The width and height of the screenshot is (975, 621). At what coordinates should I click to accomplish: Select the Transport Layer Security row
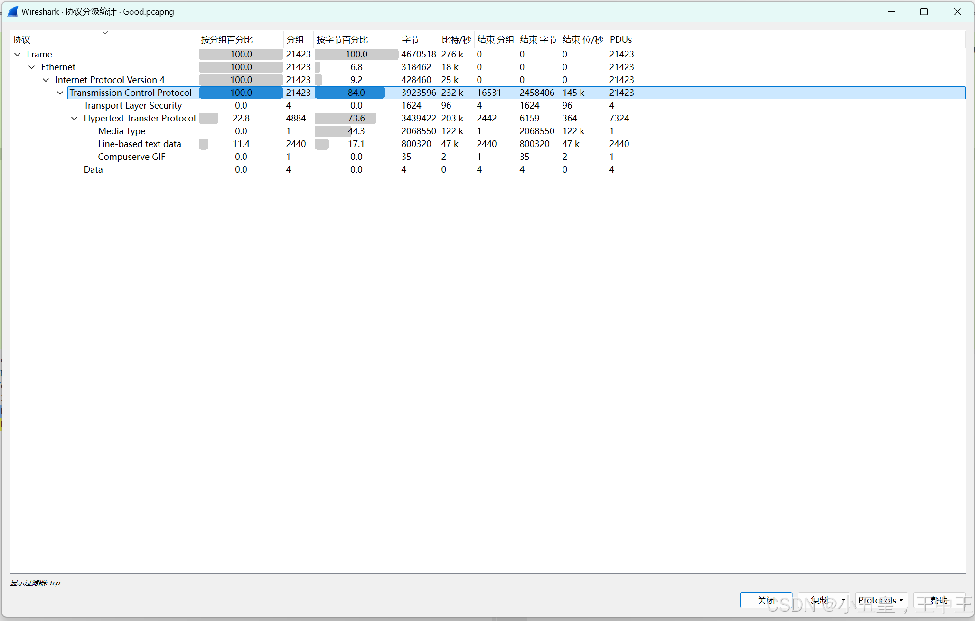(487, 106)
